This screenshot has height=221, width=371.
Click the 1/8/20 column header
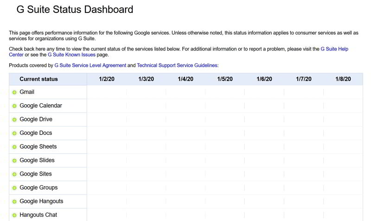[343, 79]
